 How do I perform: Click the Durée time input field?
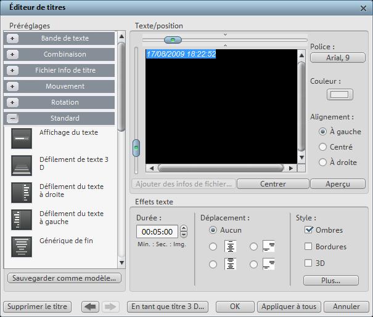coord(157,232)
